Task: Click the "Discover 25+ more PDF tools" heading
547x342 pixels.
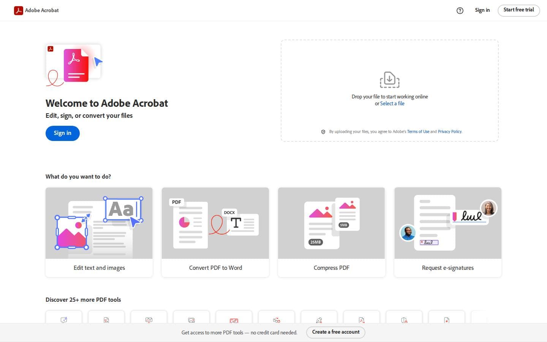Action: (83, 300)
